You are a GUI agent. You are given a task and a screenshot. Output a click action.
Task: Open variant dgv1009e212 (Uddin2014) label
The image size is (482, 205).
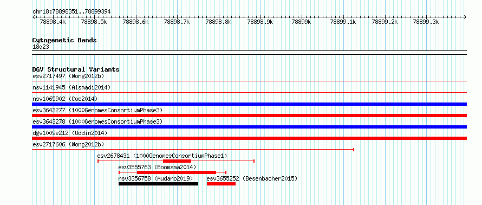pos(70,133)
